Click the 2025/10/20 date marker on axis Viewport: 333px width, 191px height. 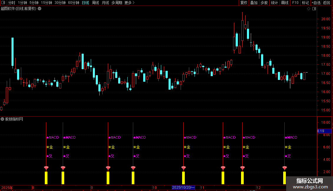183,187
